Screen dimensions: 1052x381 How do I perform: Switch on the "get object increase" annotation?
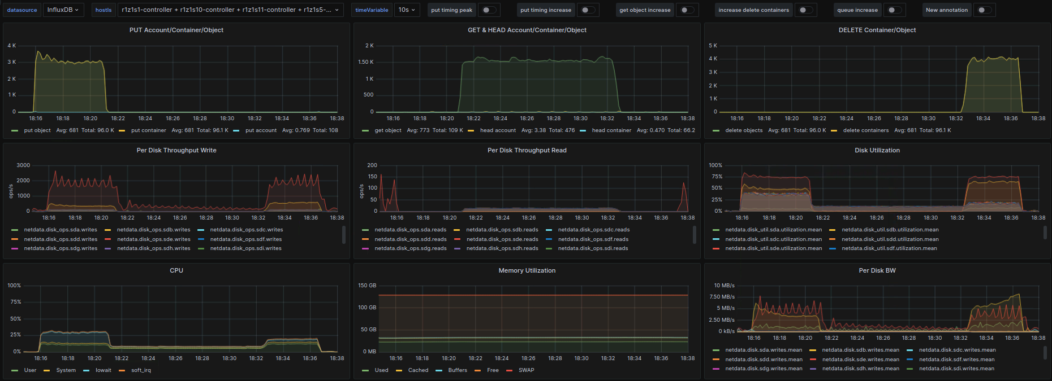(x=687, y=10)
